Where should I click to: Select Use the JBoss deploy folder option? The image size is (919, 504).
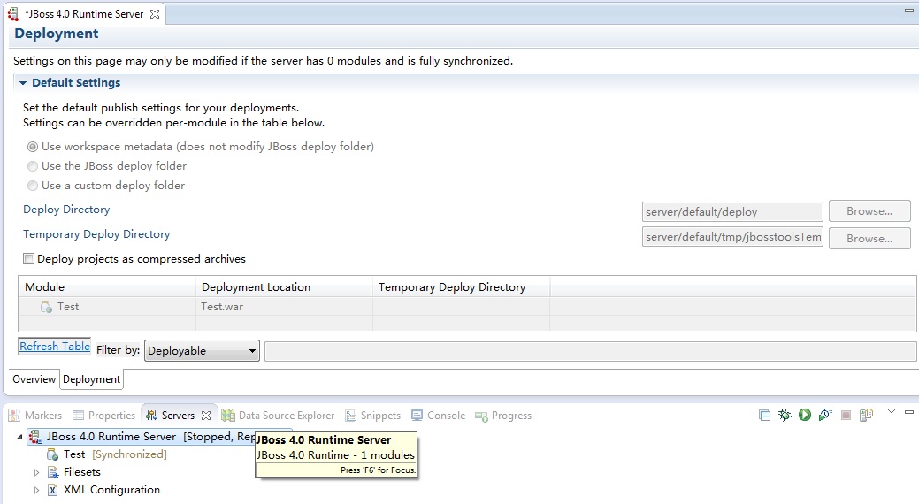pyautogui.click(x=33, y=166)
